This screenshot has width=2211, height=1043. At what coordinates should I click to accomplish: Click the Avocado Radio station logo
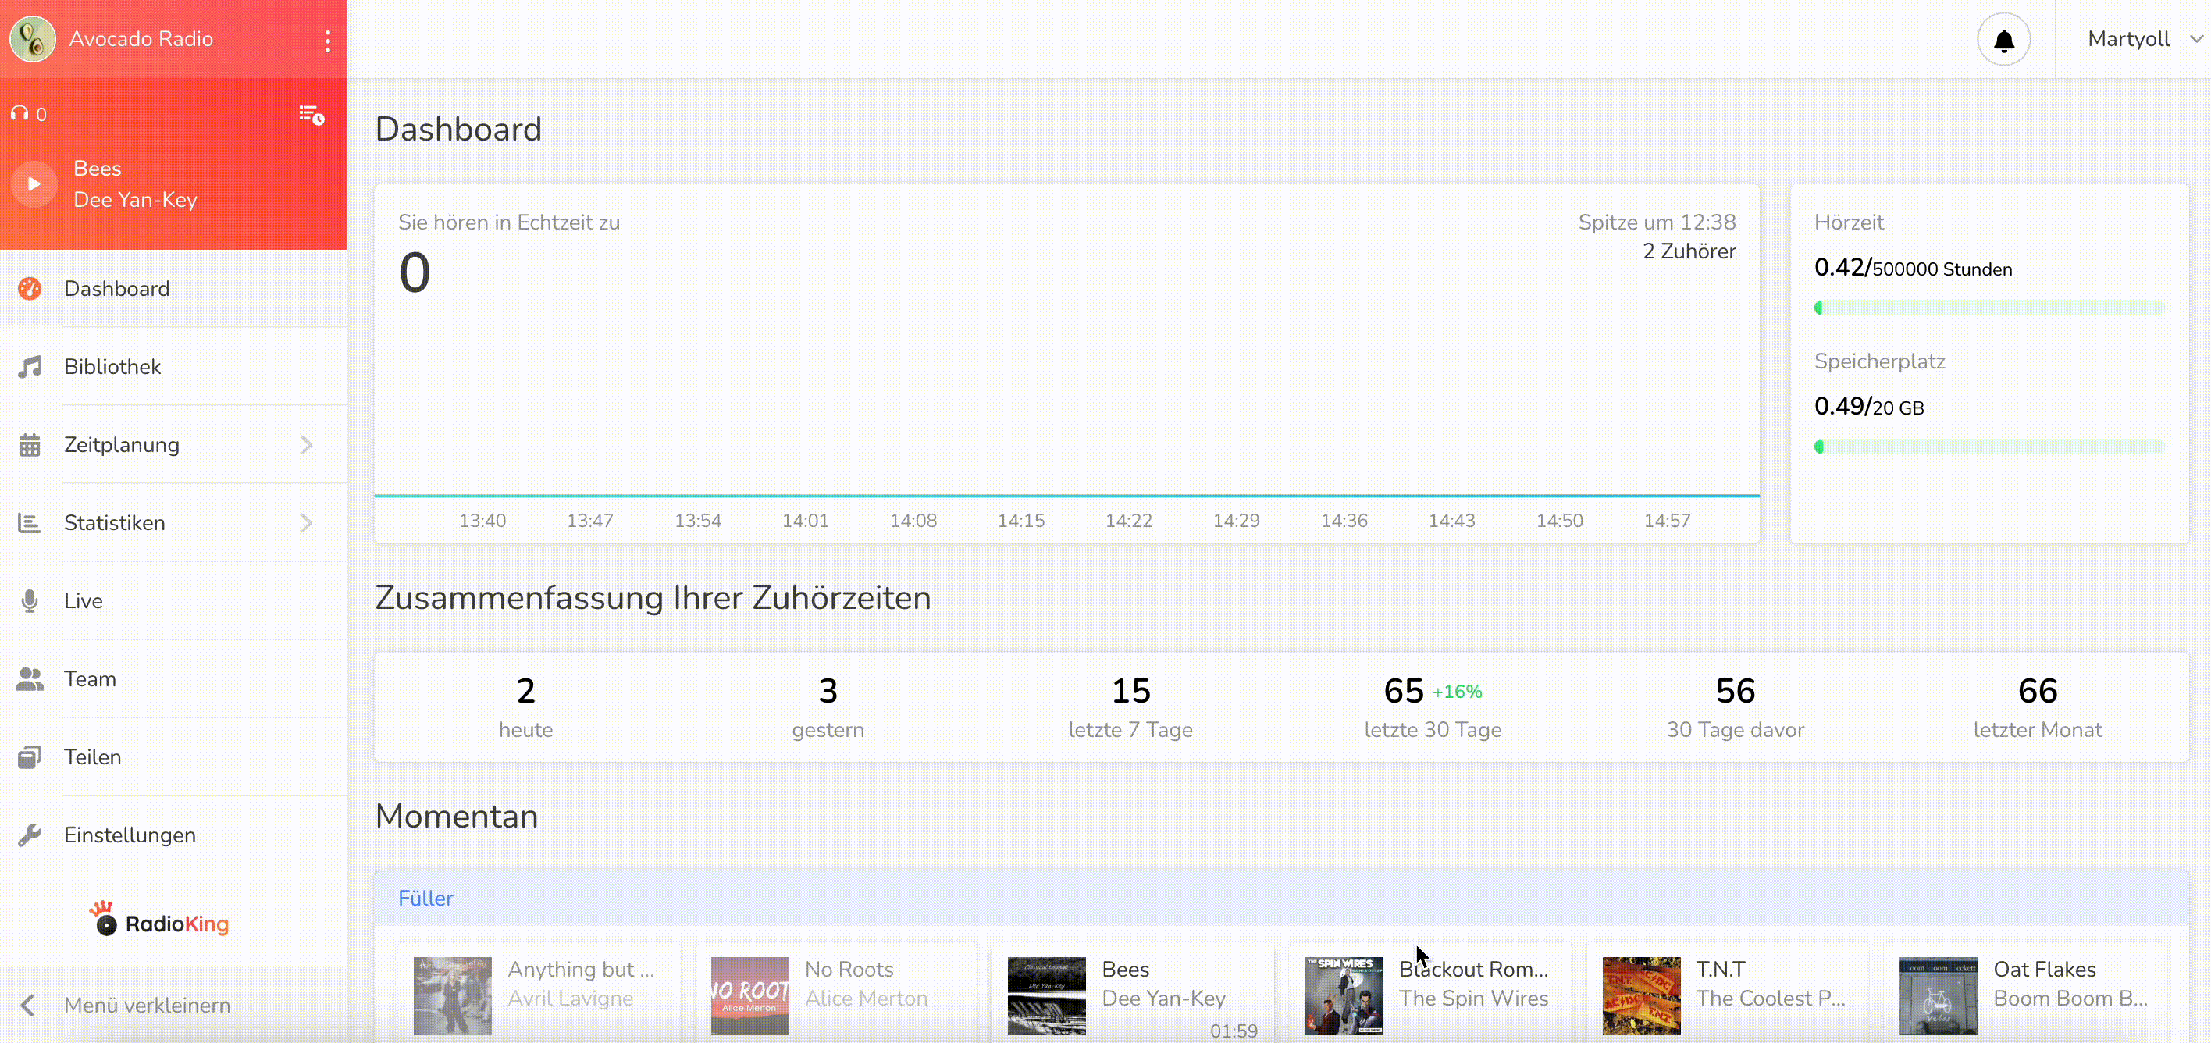click(33, 38)
